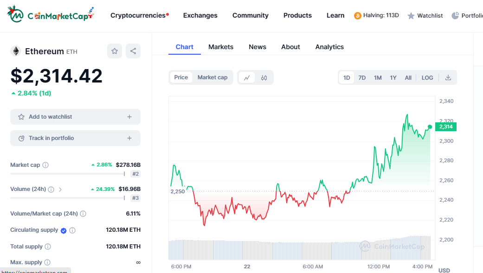Show Max. supply info icon
The width and height of the screenshot is (483, 273).
pos(47,262)
